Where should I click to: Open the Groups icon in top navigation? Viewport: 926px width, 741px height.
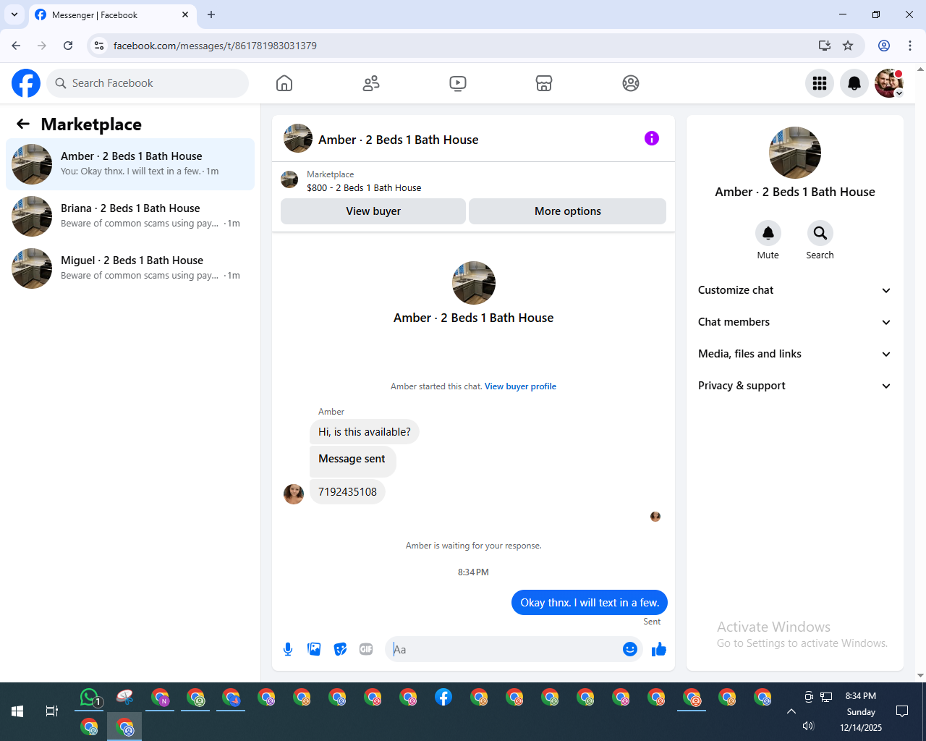[x=631, y=83]
